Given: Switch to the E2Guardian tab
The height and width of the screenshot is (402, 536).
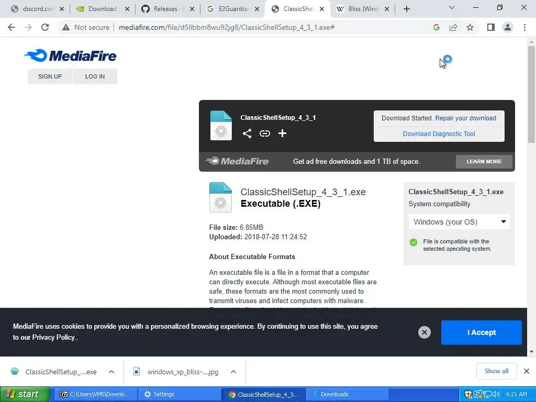Looking at the screenshot, I should 230,9.
